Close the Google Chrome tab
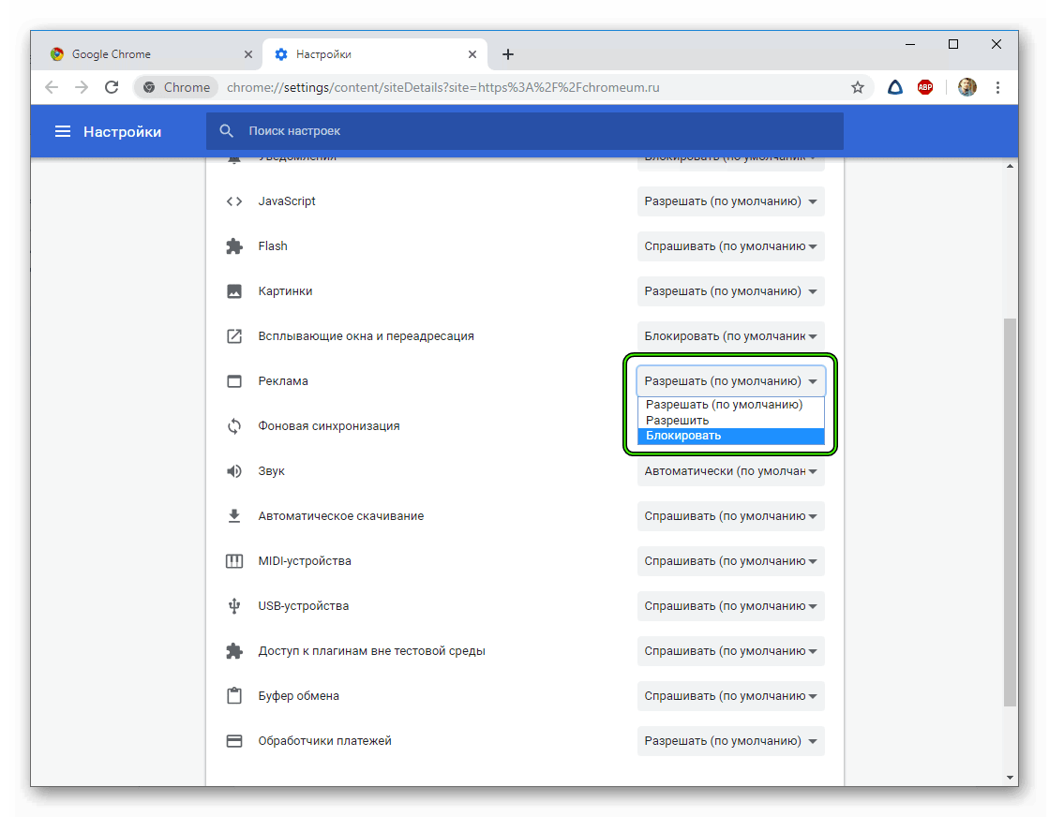The height and width of the screenshot is (817, 1049). coord(248,54)
